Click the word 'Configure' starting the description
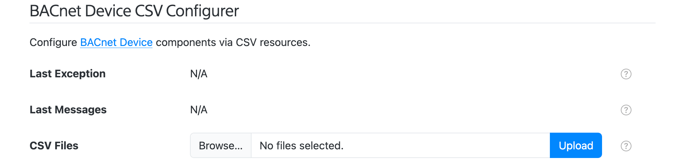 (x=53, y=43)
